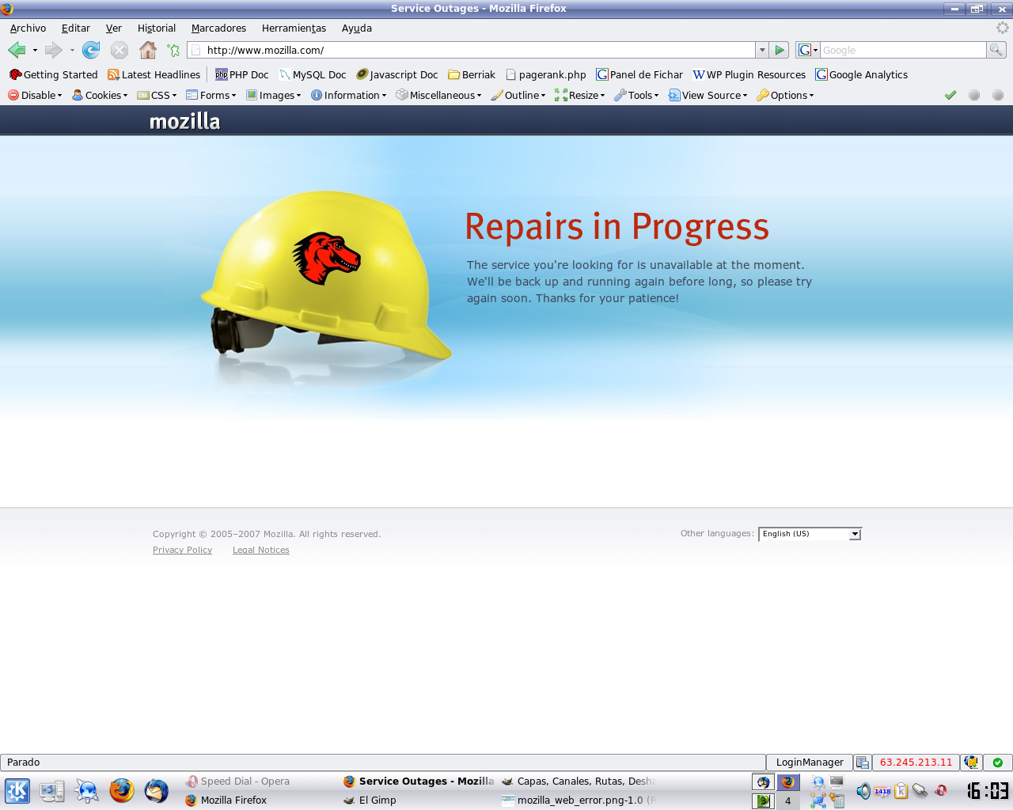Viewport: 1013px width, 810px height.
Task: Switch to virtual desktop 4
Action: click(787, 801)
